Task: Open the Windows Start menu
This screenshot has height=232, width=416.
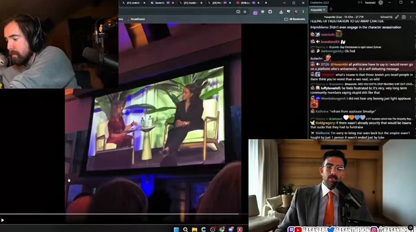Action: tap(176, 229)
